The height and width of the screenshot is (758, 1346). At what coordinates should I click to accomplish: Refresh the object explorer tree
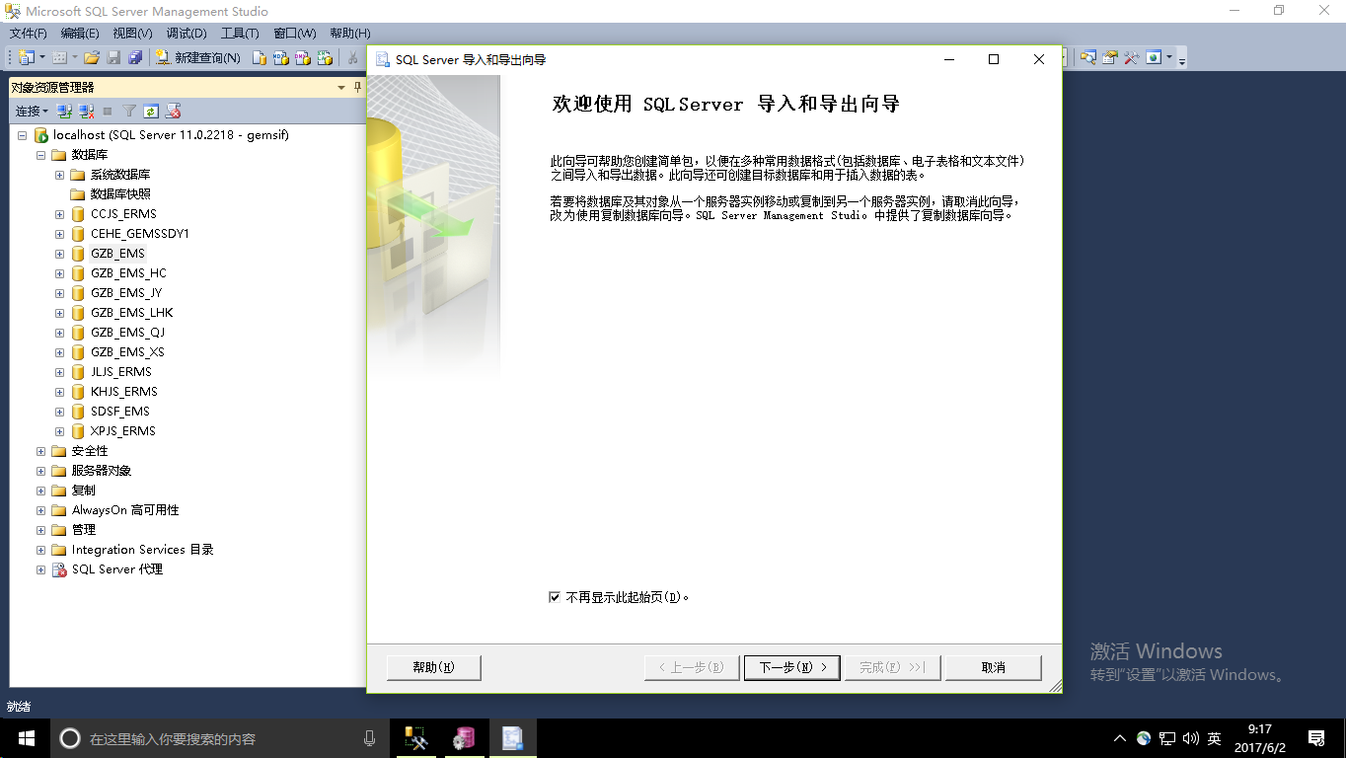click(x=150, y=110)
